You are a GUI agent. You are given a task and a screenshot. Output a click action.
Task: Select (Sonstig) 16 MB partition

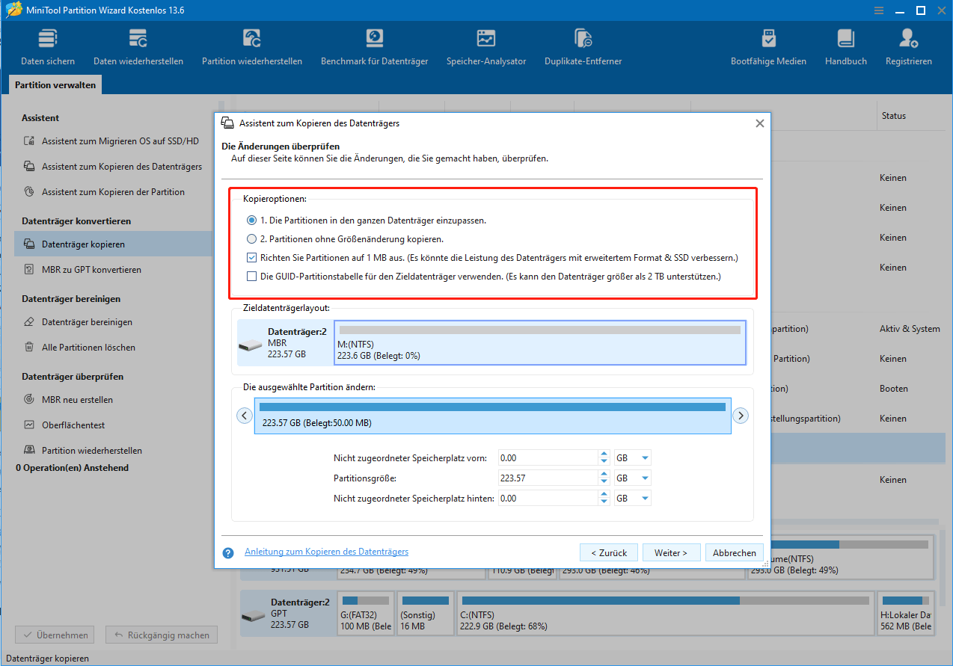coord(425,614)
